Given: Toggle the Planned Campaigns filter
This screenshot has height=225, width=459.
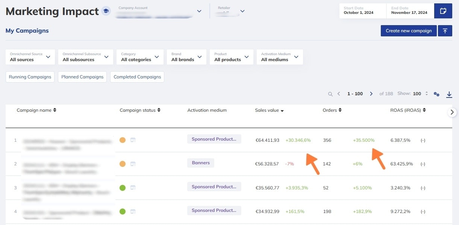Looking at the screenshot, I should [x=82, y=77].
